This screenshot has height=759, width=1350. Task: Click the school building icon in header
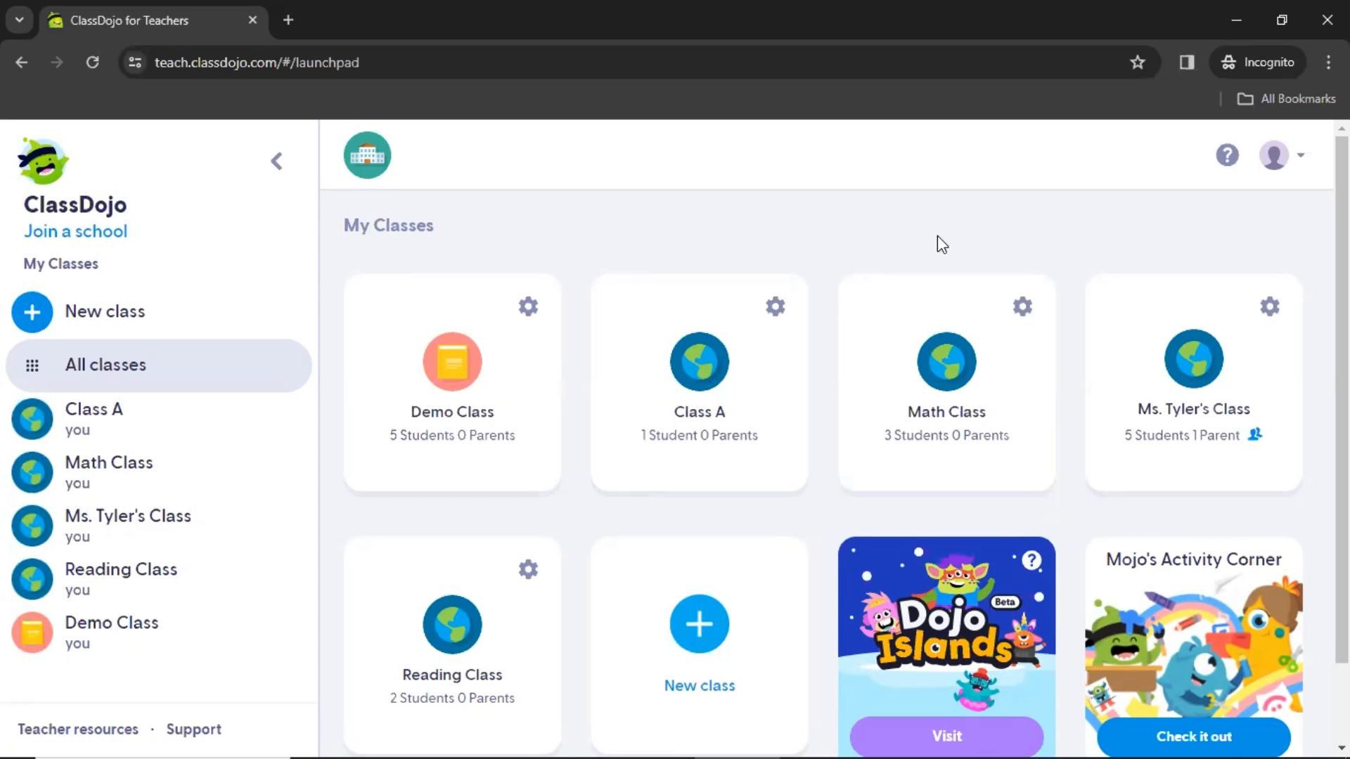point(367,155)
